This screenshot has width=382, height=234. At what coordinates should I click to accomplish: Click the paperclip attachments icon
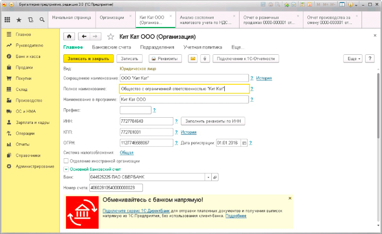coord(204,59)
